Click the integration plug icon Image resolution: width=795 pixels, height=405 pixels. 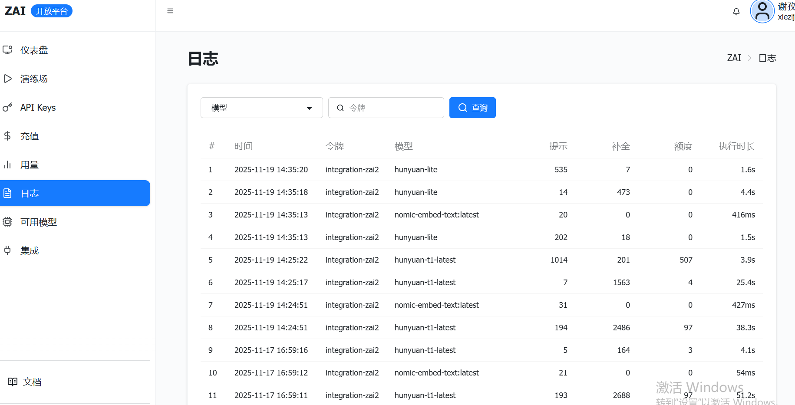click(7, 250)
